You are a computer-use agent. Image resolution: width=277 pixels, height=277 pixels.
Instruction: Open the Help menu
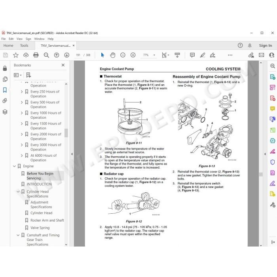click(x=51, y=39)
